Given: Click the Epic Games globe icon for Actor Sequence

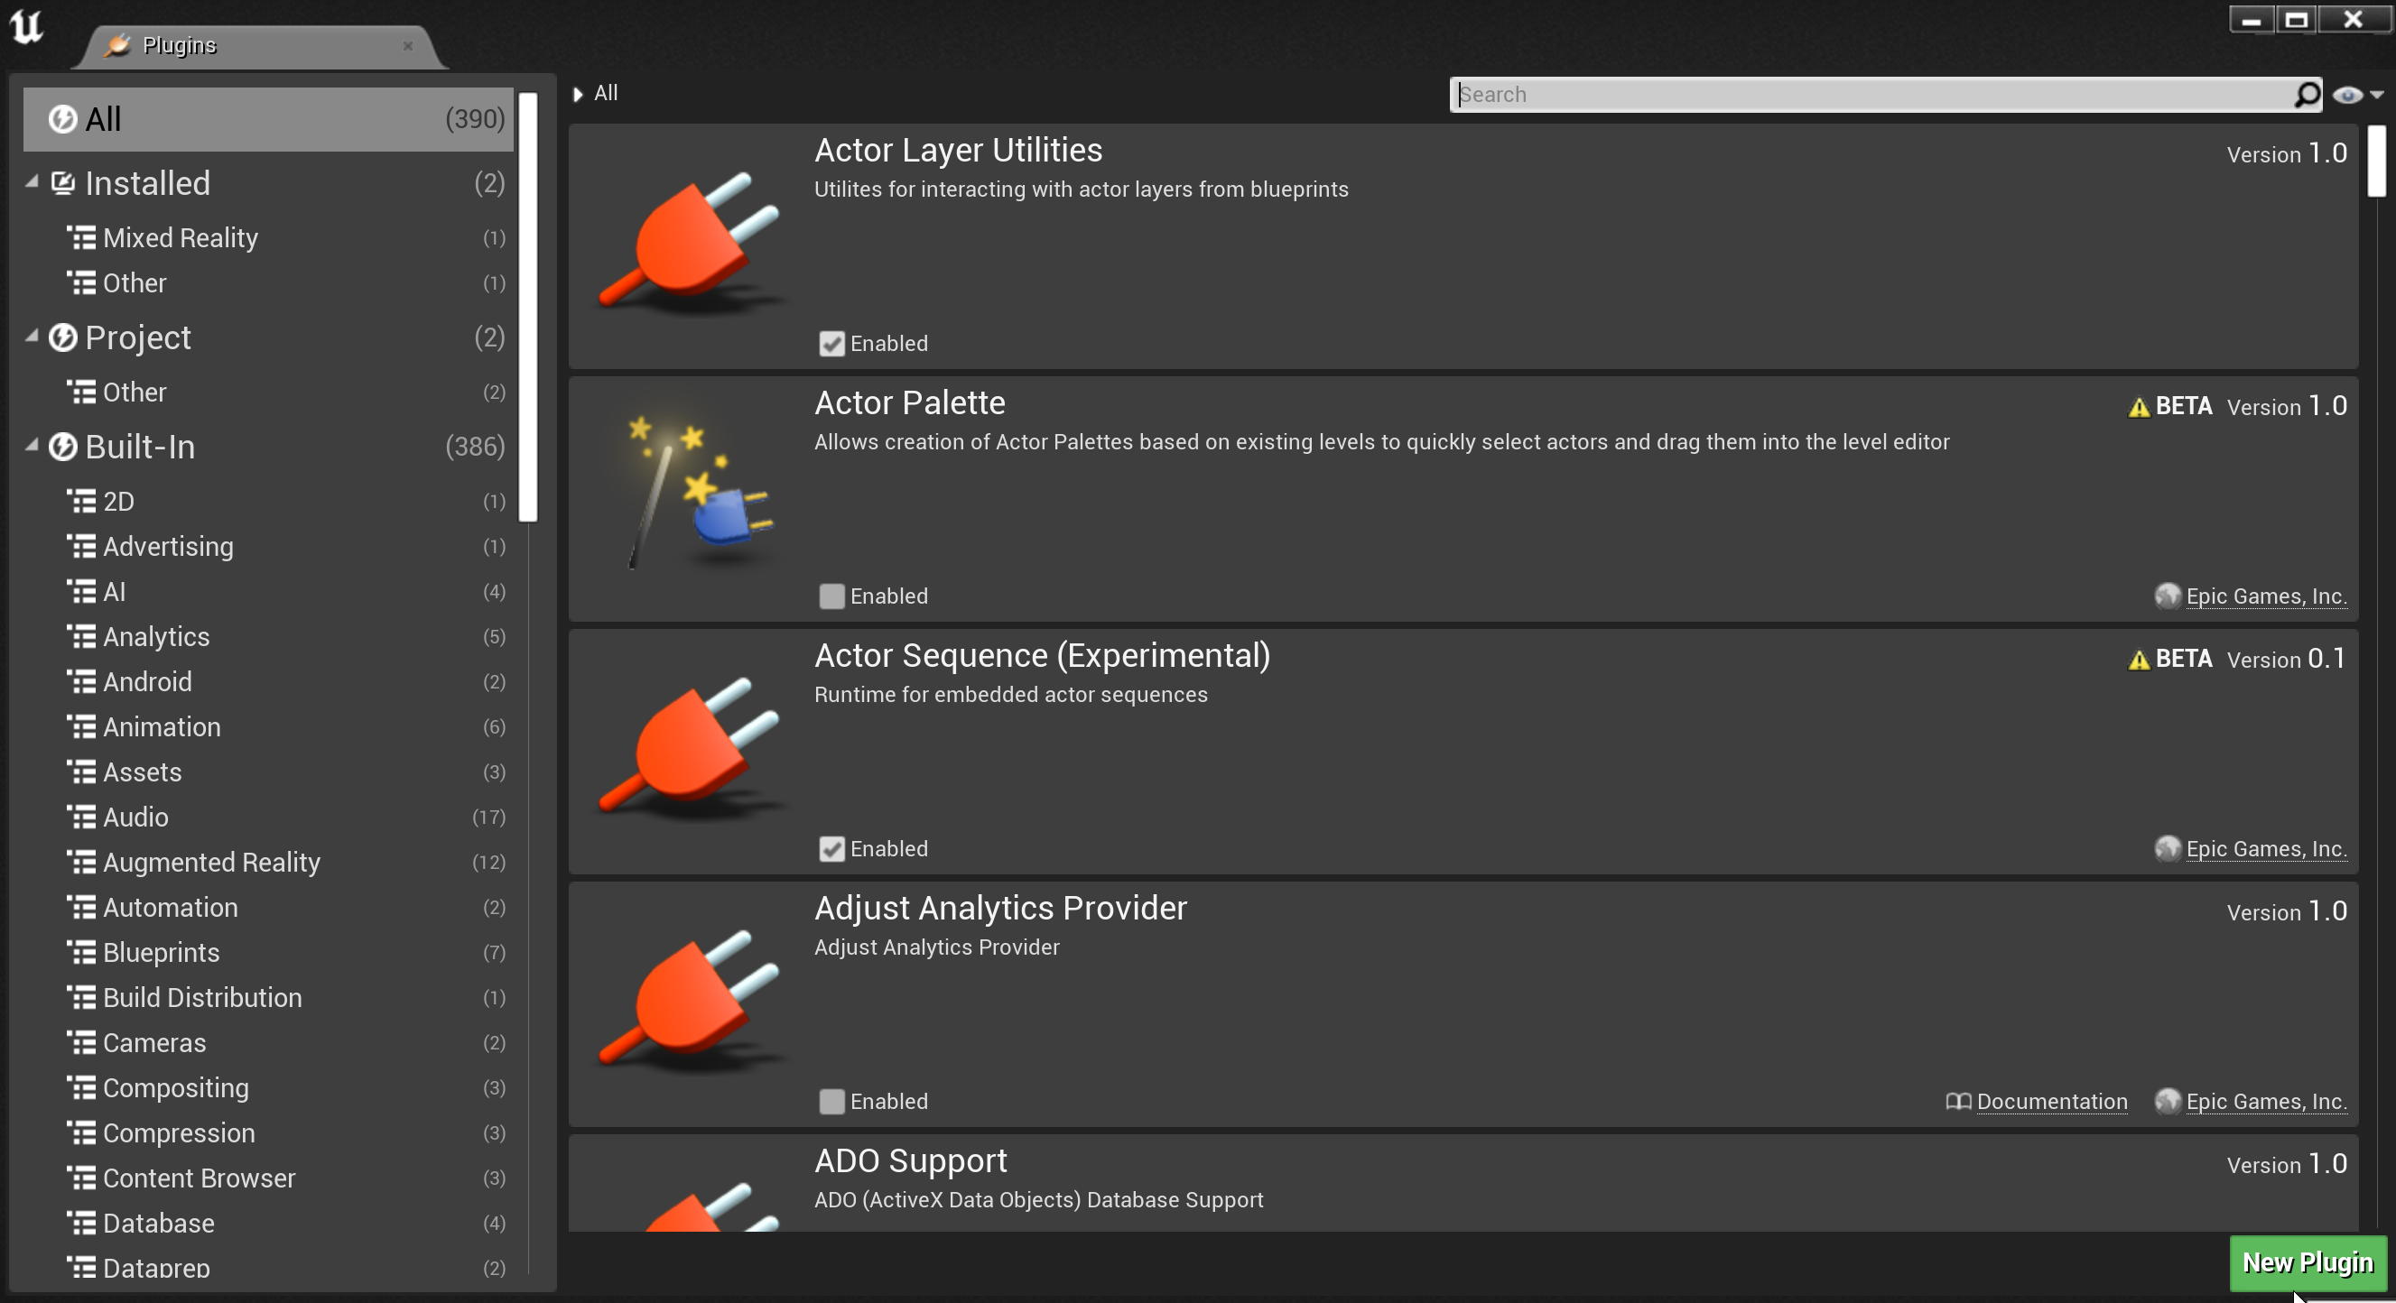Looking at the screenshot, I should (2168, 848).
